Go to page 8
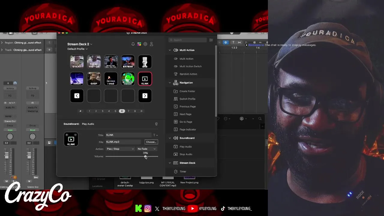This screenshot has width=384, height=216. click(x=135, y=111)
